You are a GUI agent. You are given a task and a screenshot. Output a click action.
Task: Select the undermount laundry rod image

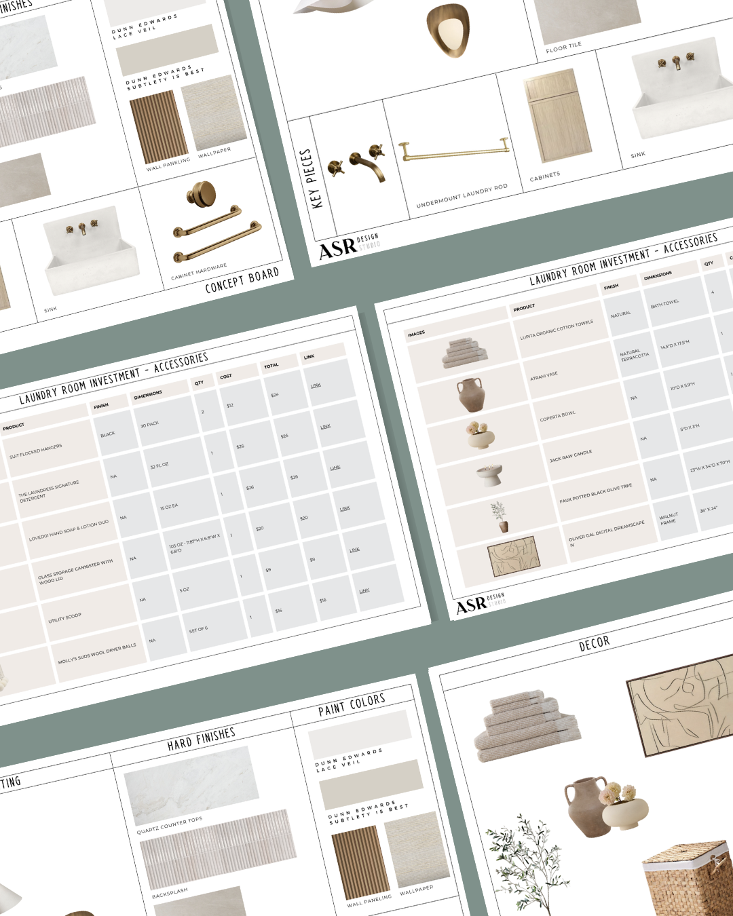(453, 151)
